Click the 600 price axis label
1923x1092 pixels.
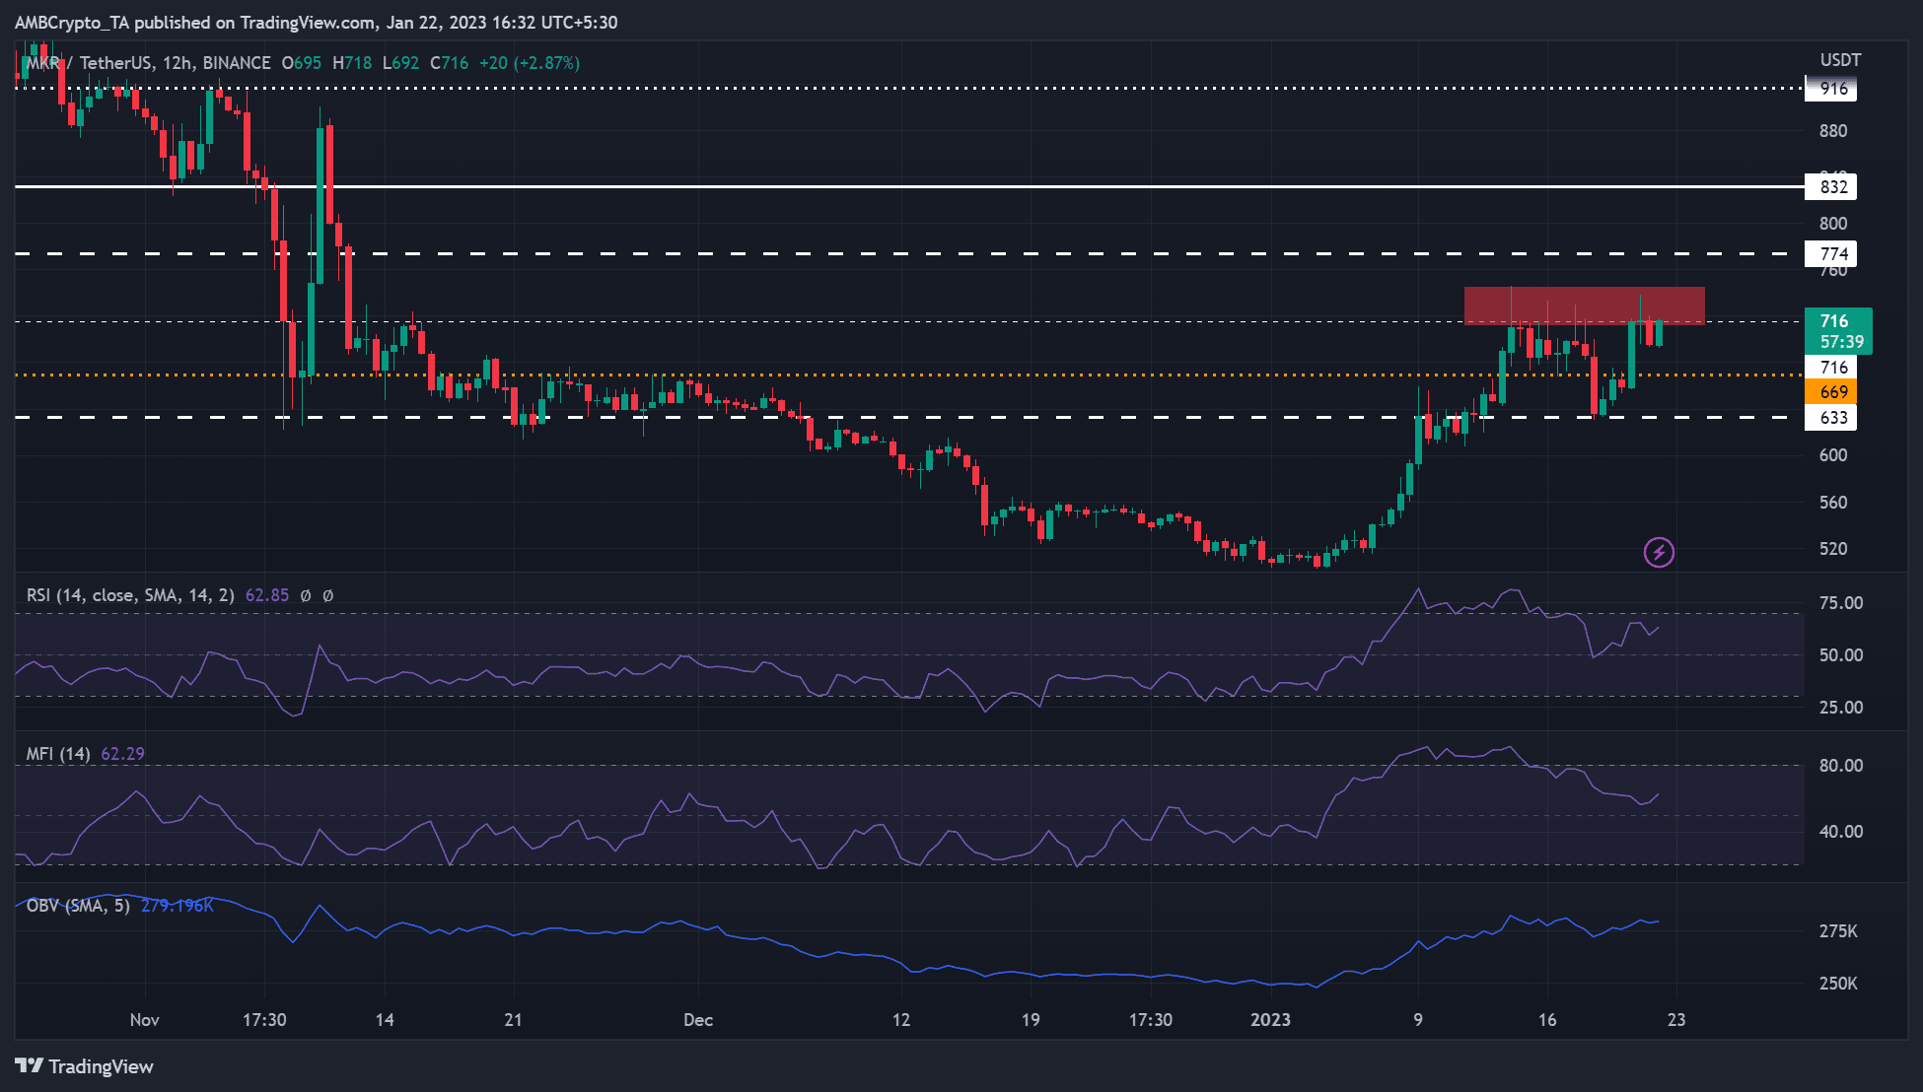tap(1833, 455)
